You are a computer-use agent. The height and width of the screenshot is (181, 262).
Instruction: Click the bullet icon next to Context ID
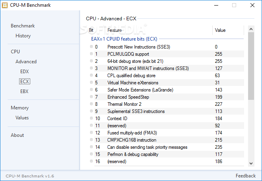pos(91,118)
